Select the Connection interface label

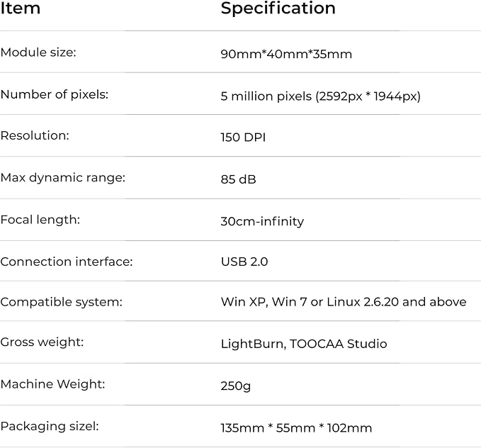pyautogui.click(x=67, y=262)
